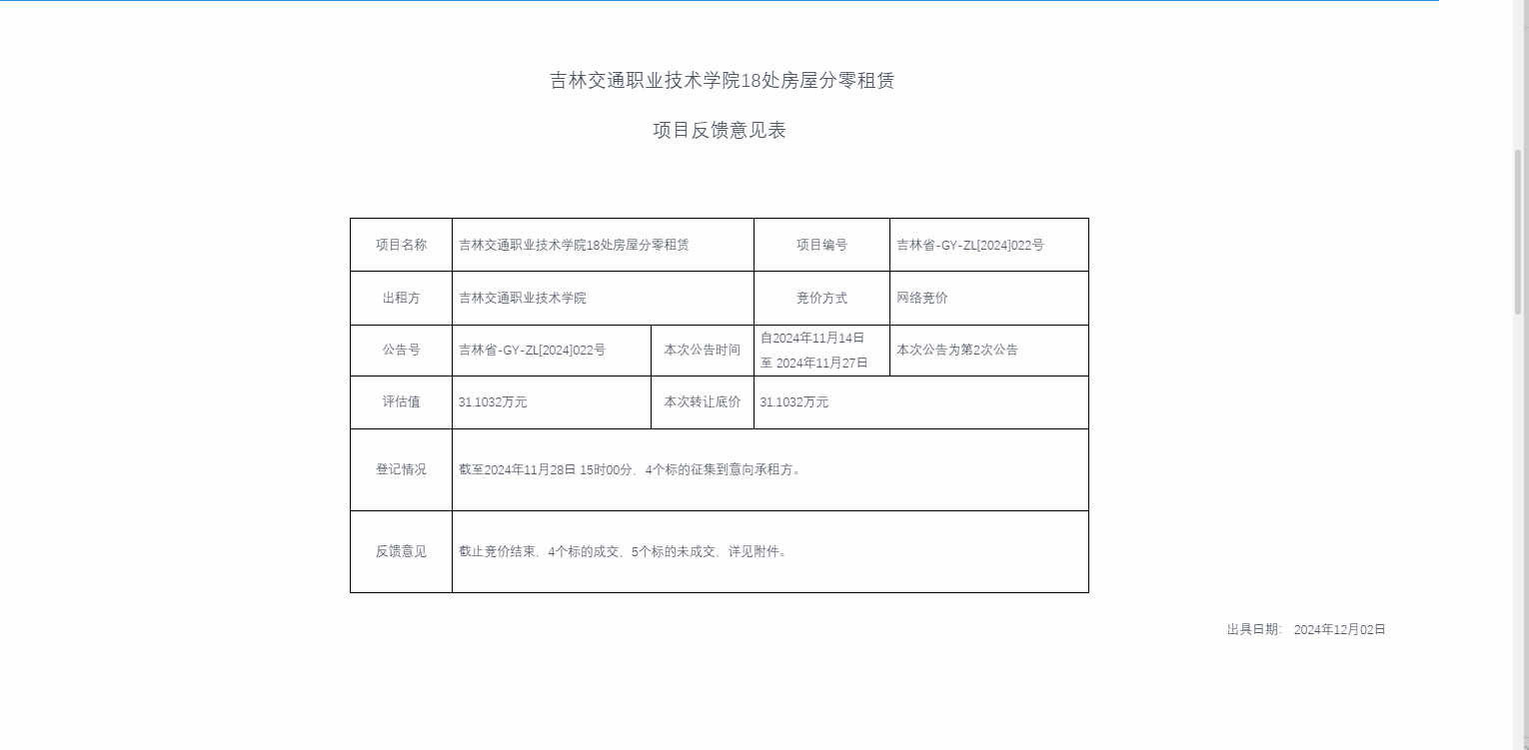Click the page title 吉林交通职业技术学院18处房屋分零租赁

[722, 81]
